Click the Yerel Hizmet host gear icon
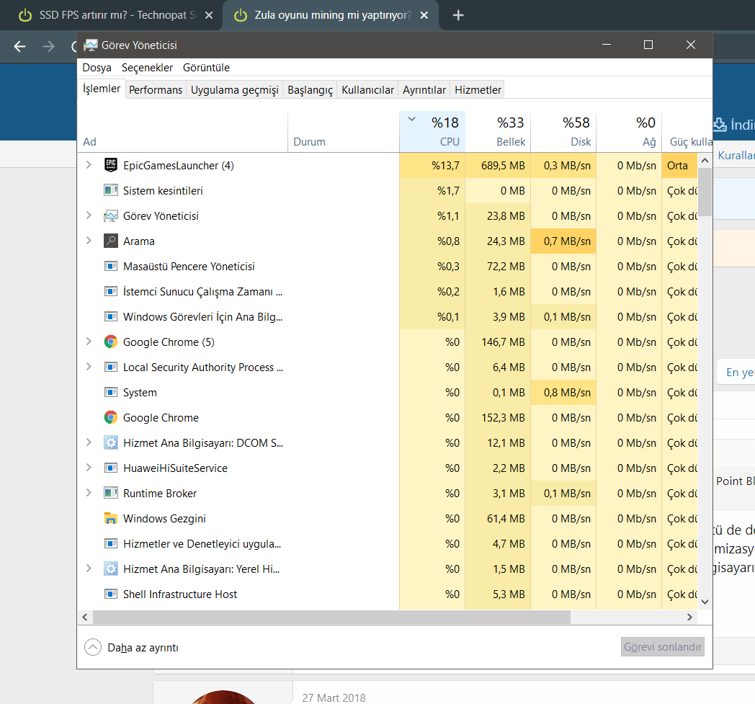The height and width of the screenshot is (704, 755). [x=111, y=569]
